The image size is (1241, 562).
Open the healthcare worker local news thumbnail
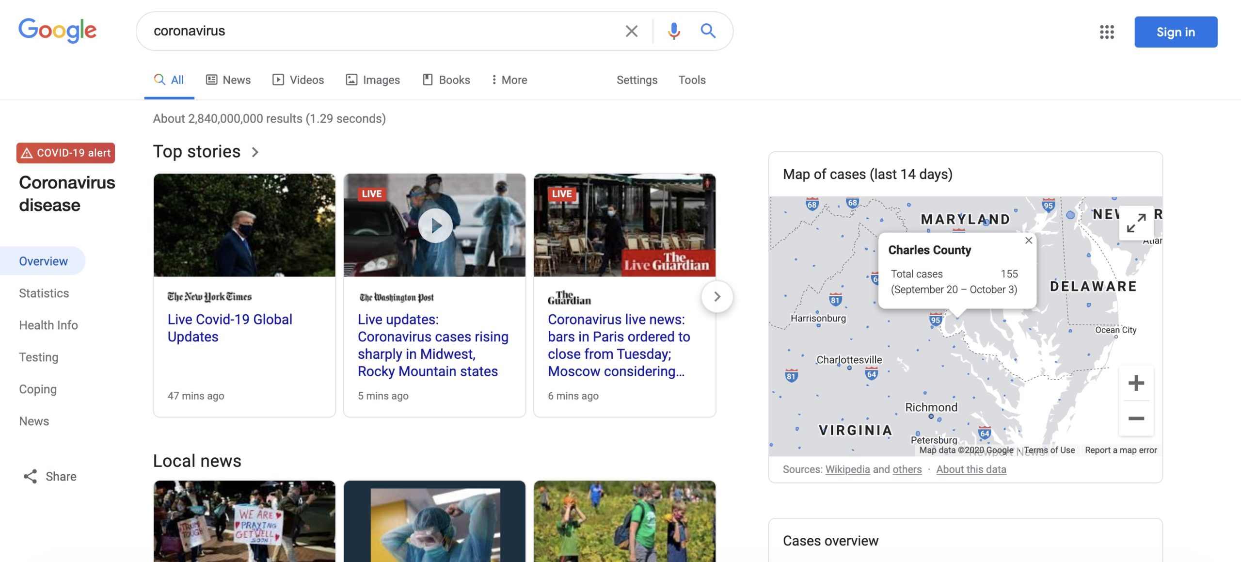point(435,521)
